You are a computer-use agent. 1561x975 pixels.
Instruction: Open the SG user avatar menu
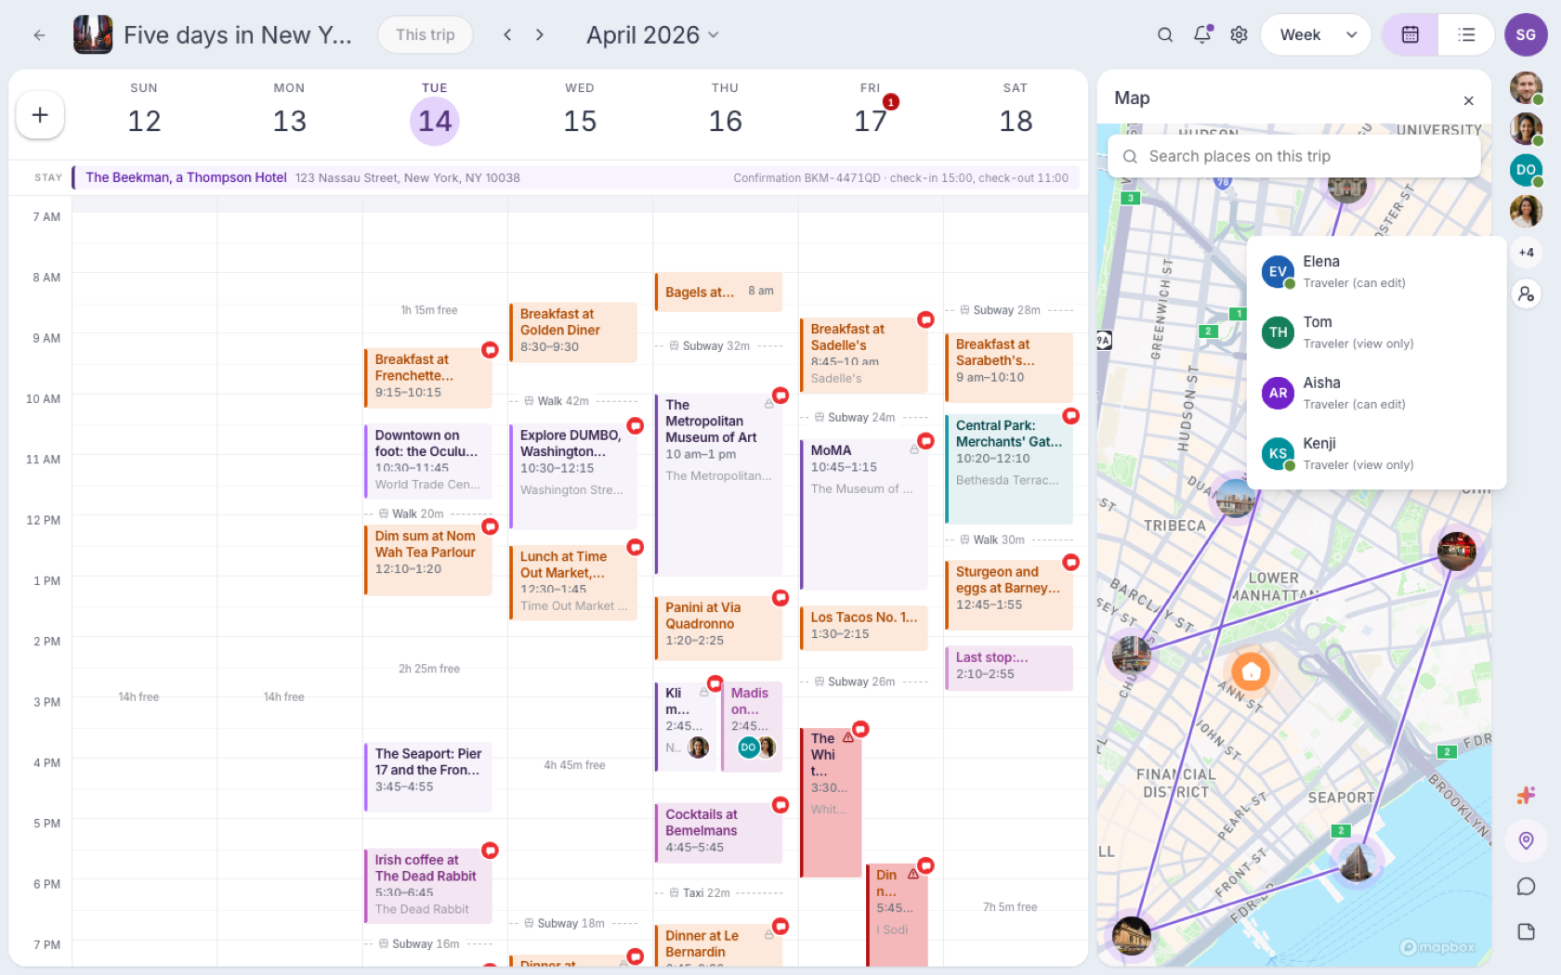[x=1526, y=35]
